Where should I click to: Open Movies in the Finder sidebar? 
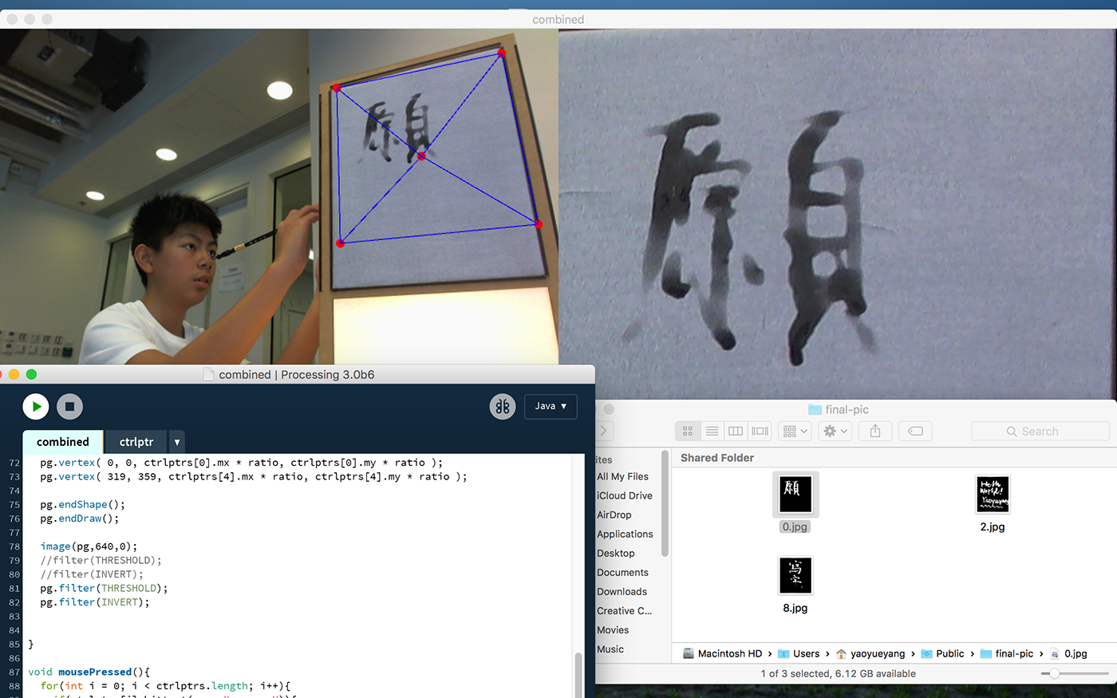613,629
